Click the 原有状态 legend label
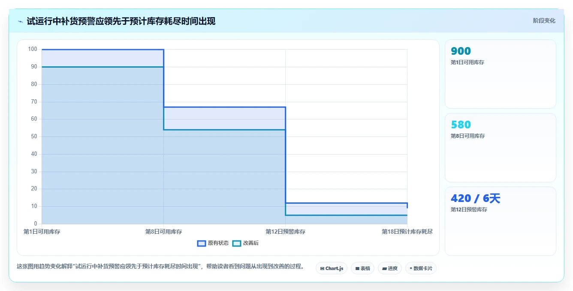573x291 pixels. pos(218,243)
